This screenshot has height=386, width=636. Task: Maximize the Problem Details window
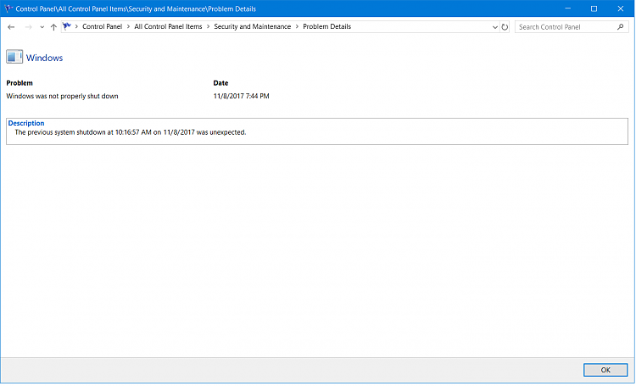coord(594,8)
